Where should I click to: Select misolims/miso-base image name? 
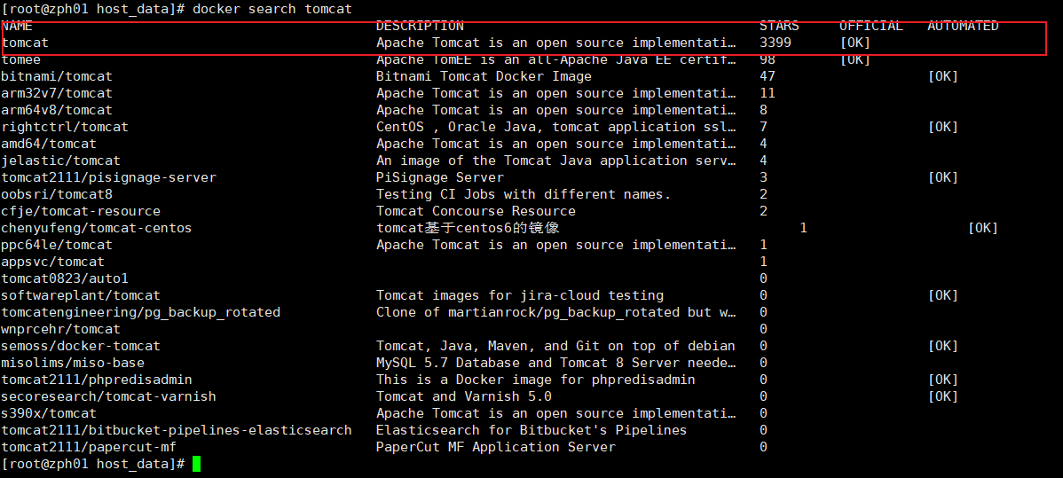tap(74, 363)
